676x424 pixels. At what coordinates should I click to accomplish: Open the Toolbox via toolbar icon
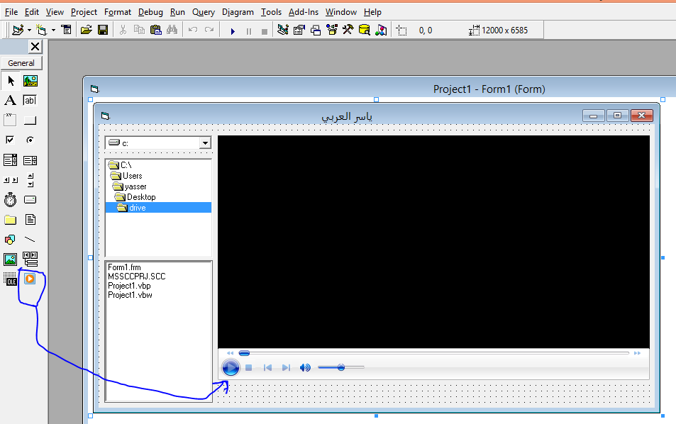pos(348,30)
